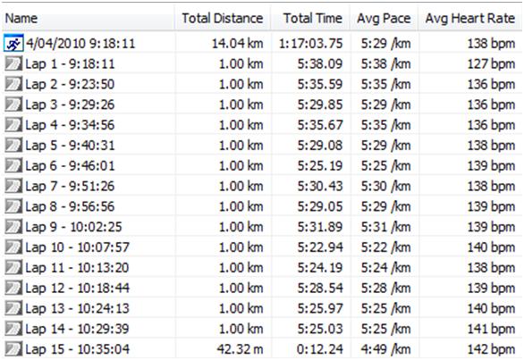Click the running activity icon for 4/04/2010
The image size is (524, 360).
13,43
